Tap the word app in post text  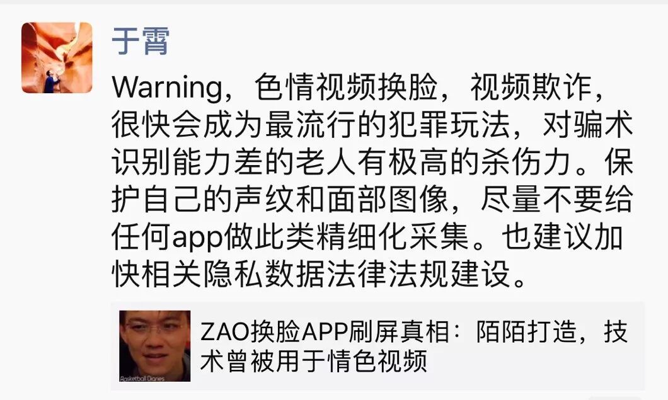(x=197, y=237)
